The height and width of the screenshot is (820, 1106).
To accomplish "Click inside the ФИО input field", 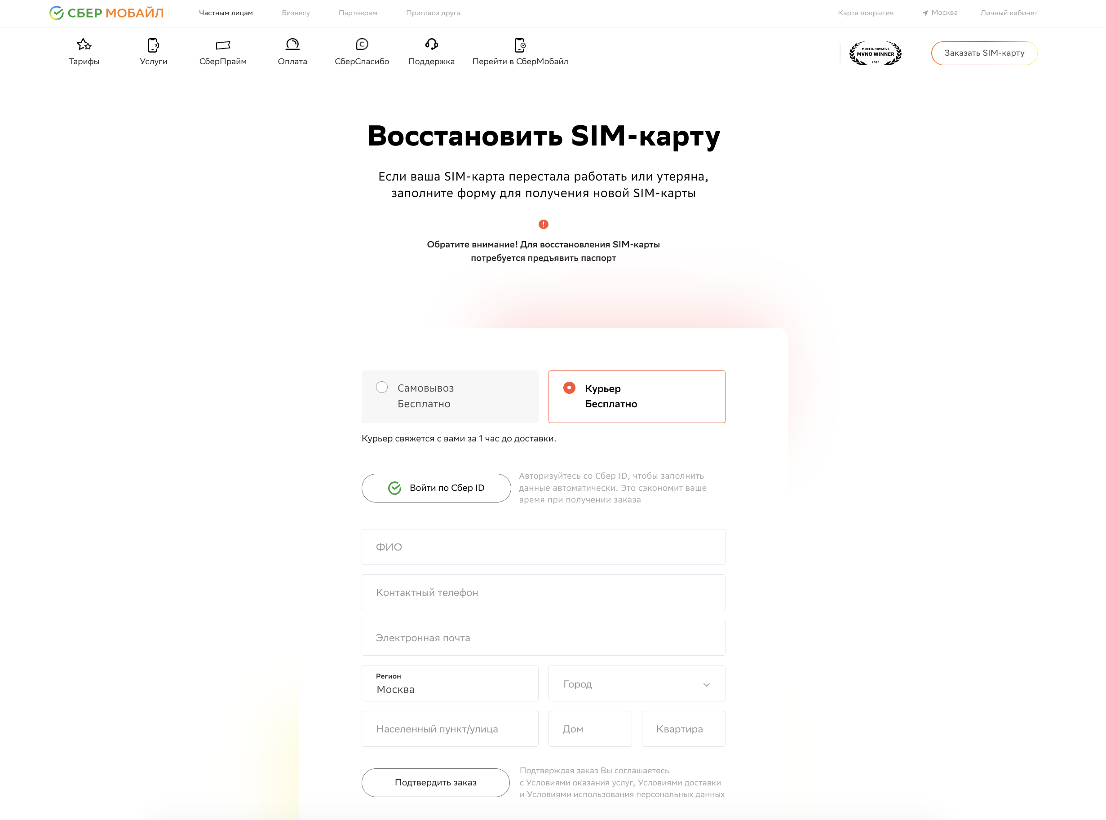I will tap(543, 547).
